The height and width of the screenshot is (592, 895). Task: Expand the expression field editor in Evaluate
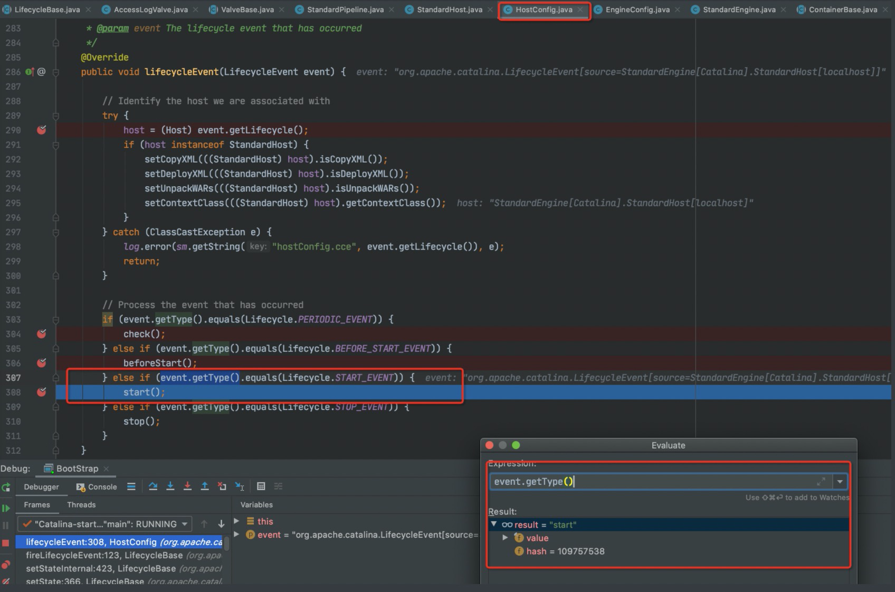click(821, 481)
